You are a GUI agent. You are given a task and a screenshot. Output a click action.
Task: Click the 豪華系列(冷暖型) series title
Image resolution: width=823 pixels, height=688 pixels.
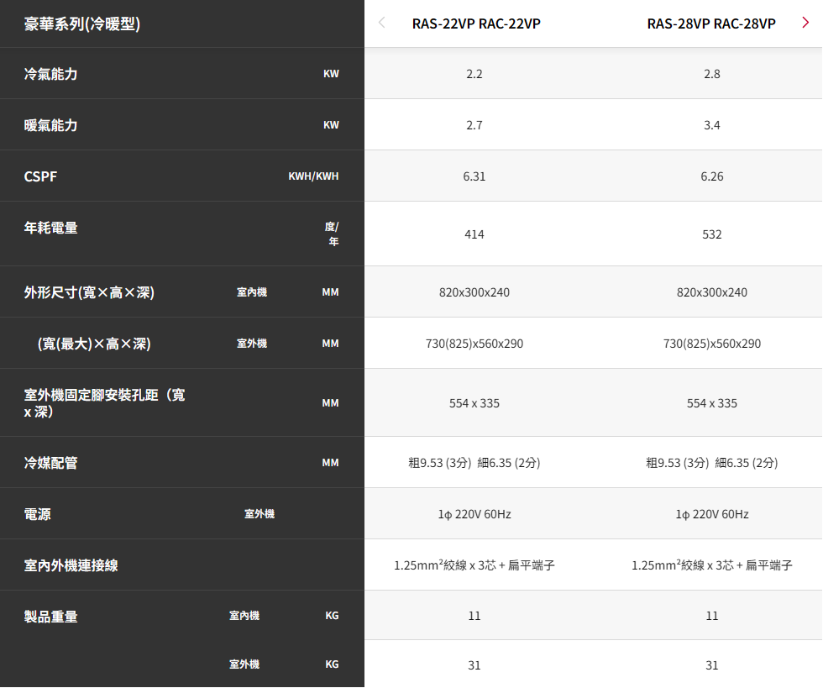tap(82, 24)
